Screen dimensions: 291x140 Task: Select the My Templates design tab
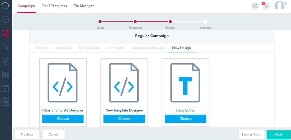90,48
